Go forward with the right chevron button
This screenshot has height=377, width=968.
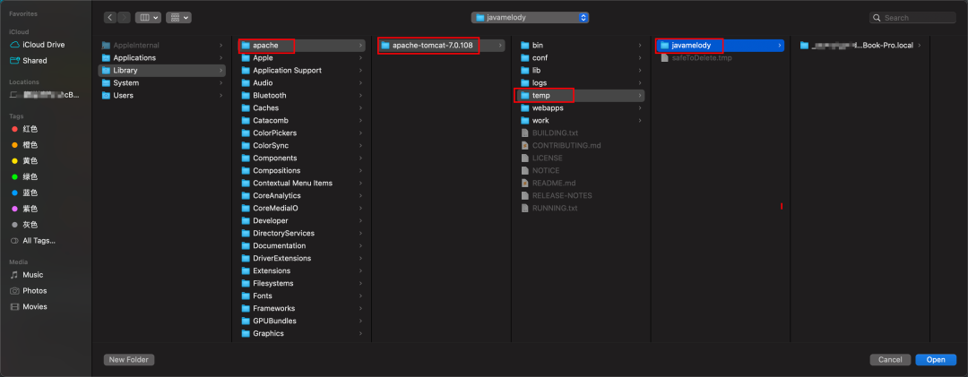click(124, 18)
